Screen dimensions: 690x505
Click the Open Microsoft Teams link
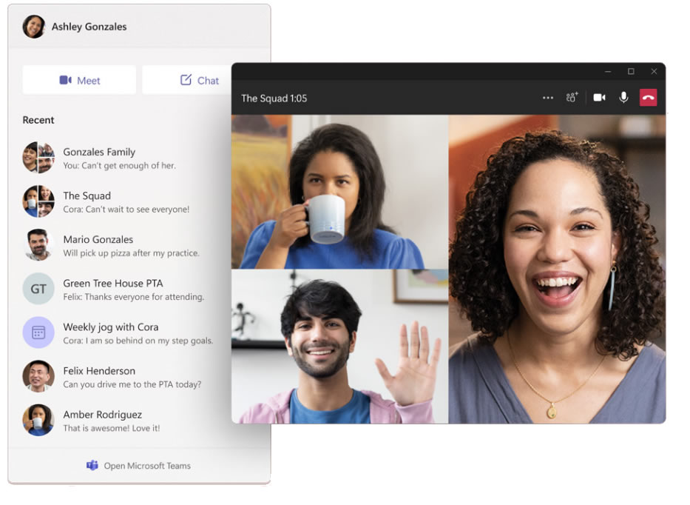pos(146,466)
